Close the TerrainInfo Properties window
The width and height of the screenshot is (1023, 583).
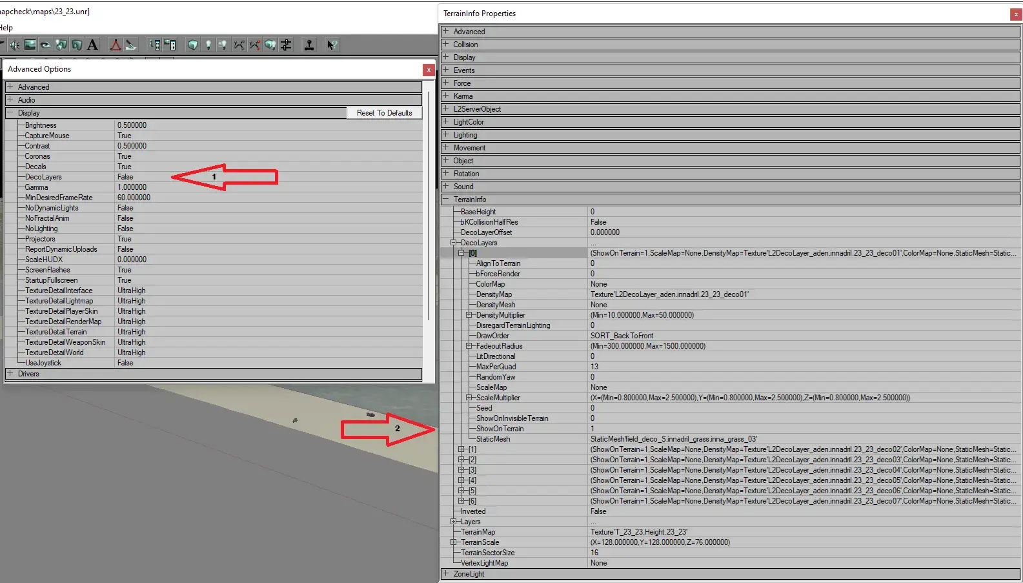pyautogui.click(x=1015, y=14)
